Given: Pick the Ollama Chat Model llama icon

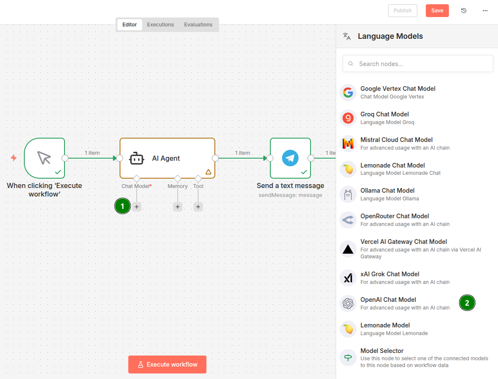Looking at the screenshot, I should [348, 195].
